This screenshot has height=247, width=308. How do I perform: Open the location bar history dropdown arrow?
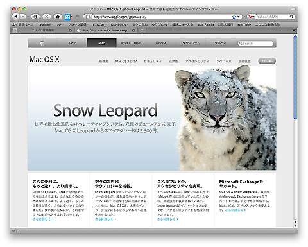pos(239,17)
